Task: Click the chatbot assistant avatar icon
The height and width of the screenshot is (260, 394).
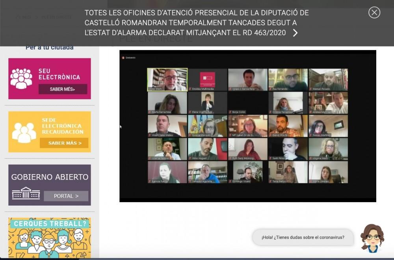Action: (371, 238)
